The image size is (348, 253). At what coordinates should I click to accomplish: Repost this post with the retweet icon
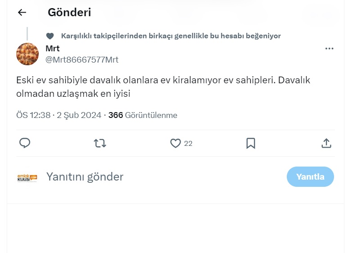pos(100,143)
